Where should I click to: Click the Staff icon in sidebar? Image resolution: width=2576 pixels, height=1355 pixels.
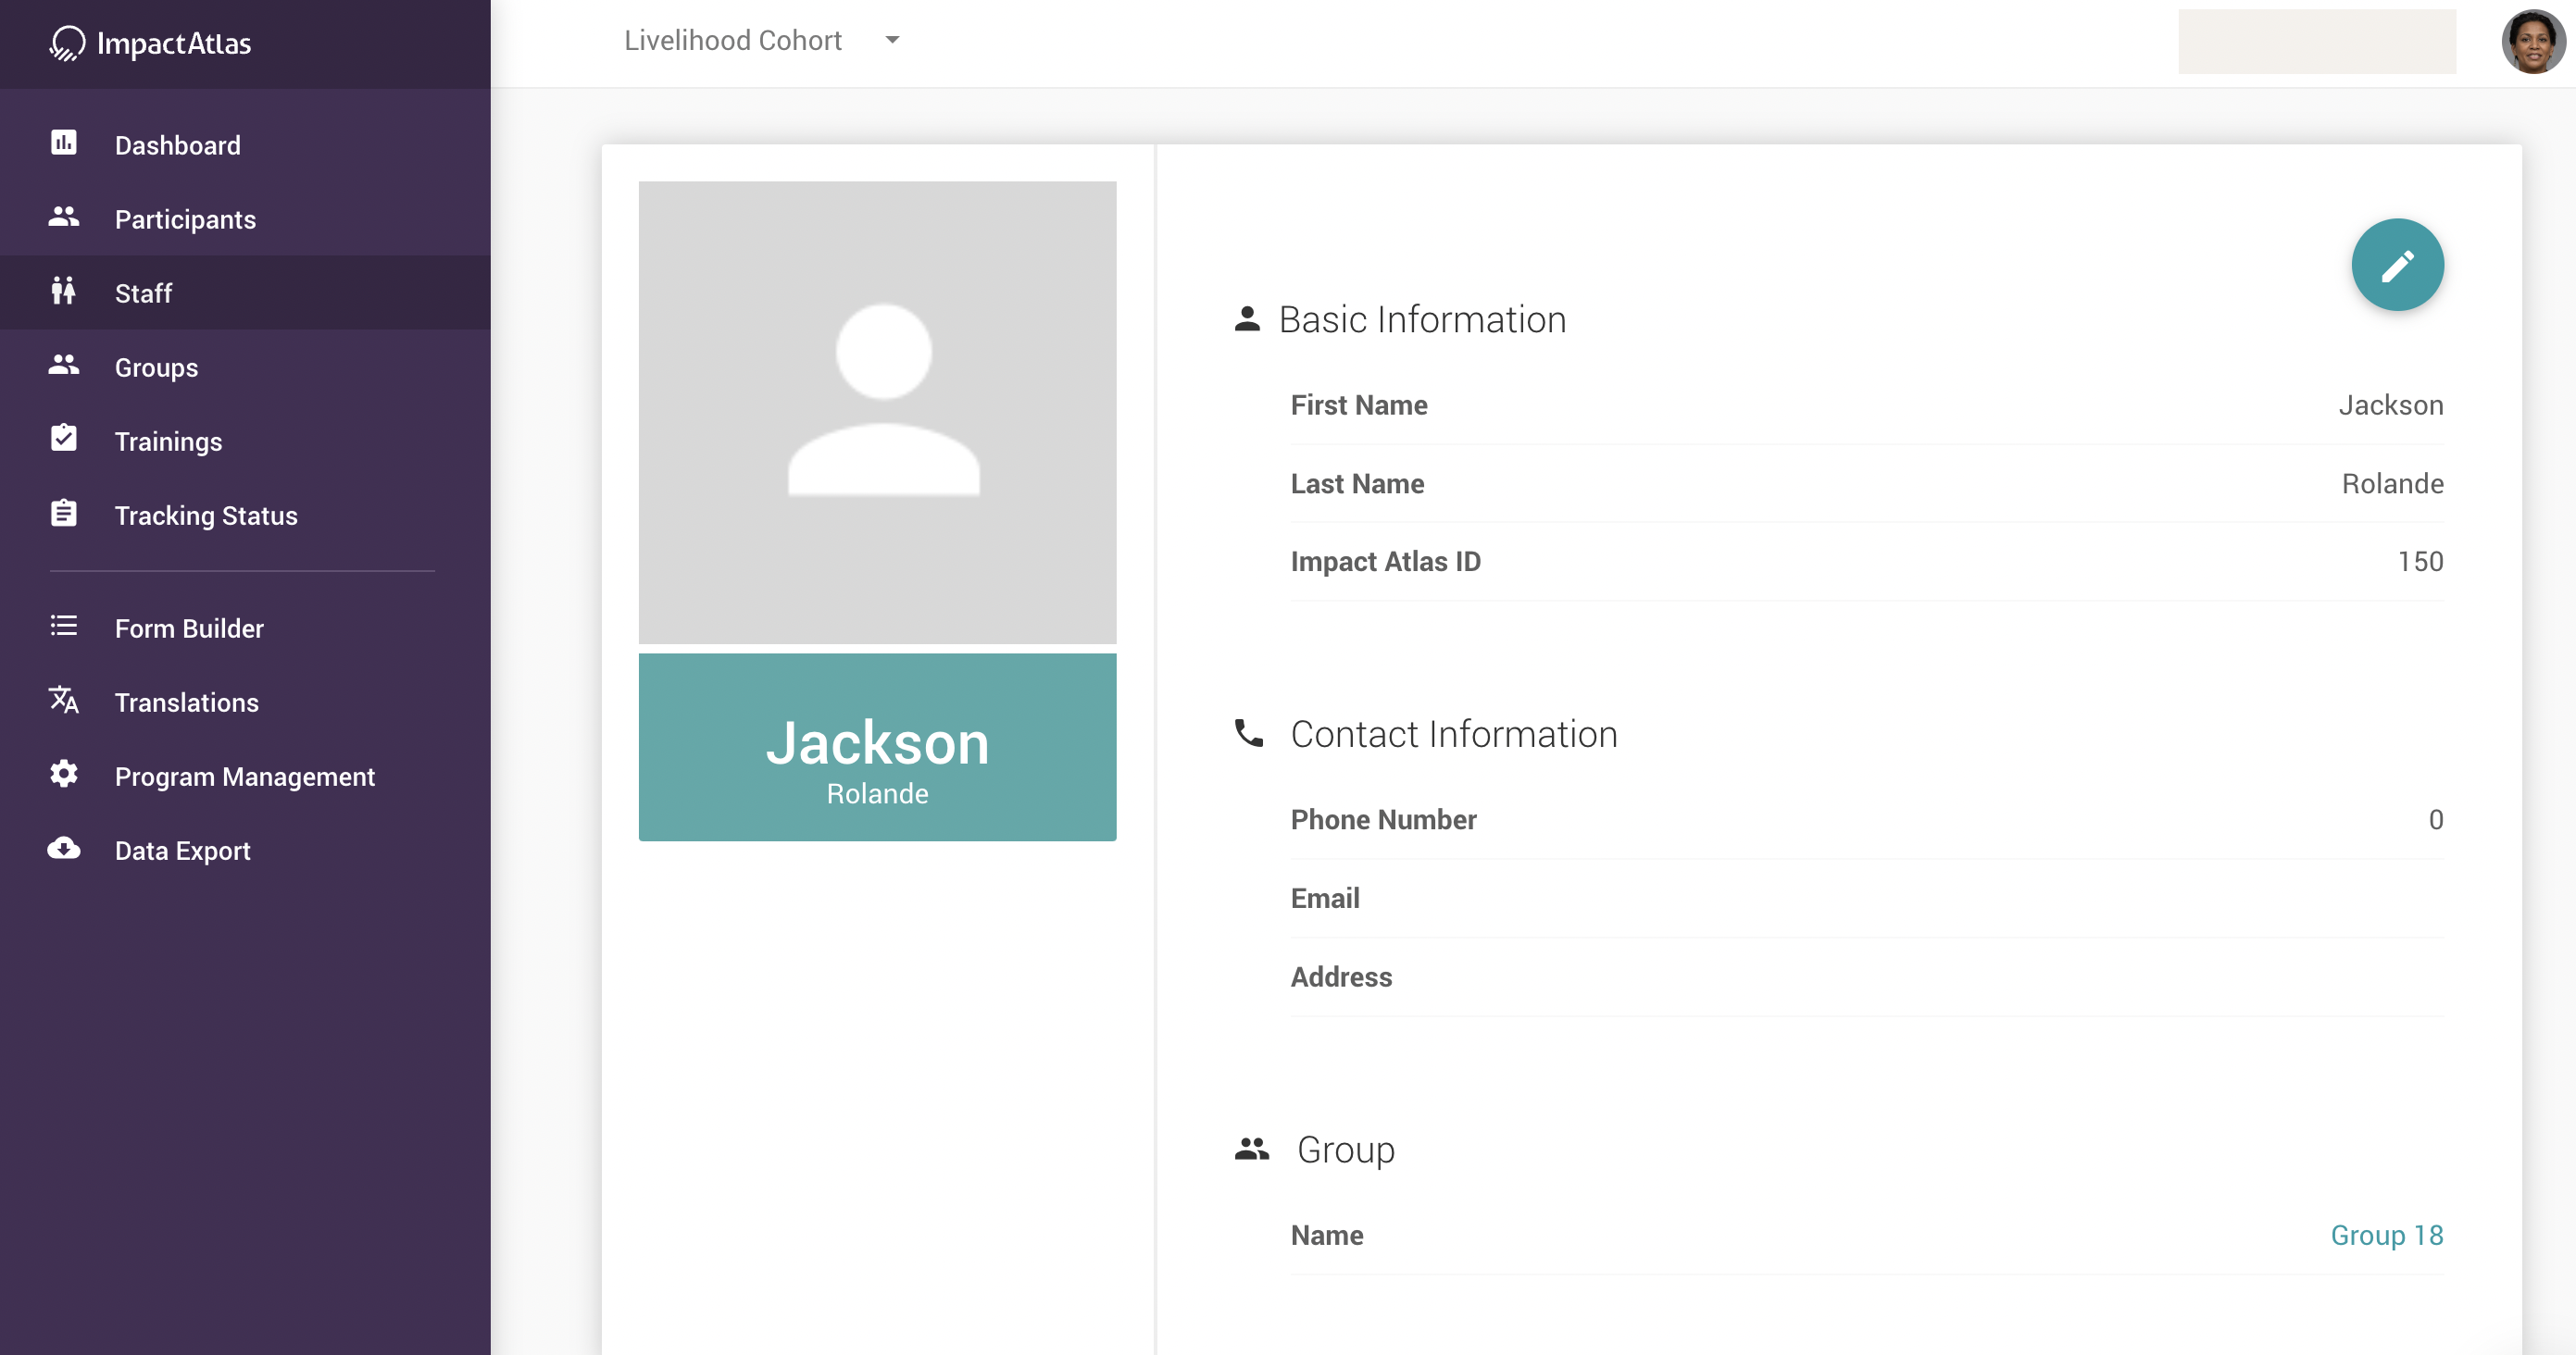[63, 292]
